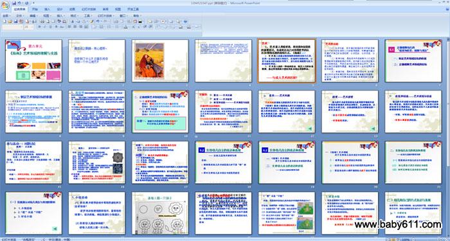Image resolution: width=450 pixels, height=241 pixels.
Task: Expand the 全部 classic menu
Action: tap(6, 15)
